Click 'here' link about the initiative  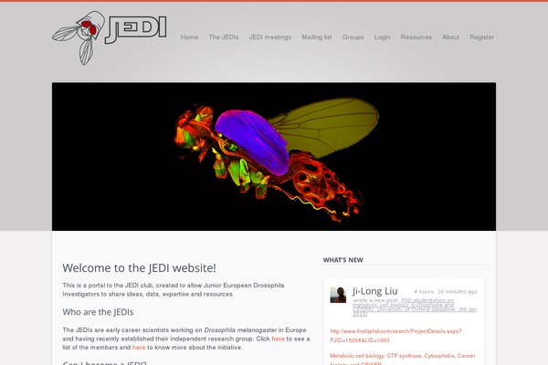[x=139, y=348]
